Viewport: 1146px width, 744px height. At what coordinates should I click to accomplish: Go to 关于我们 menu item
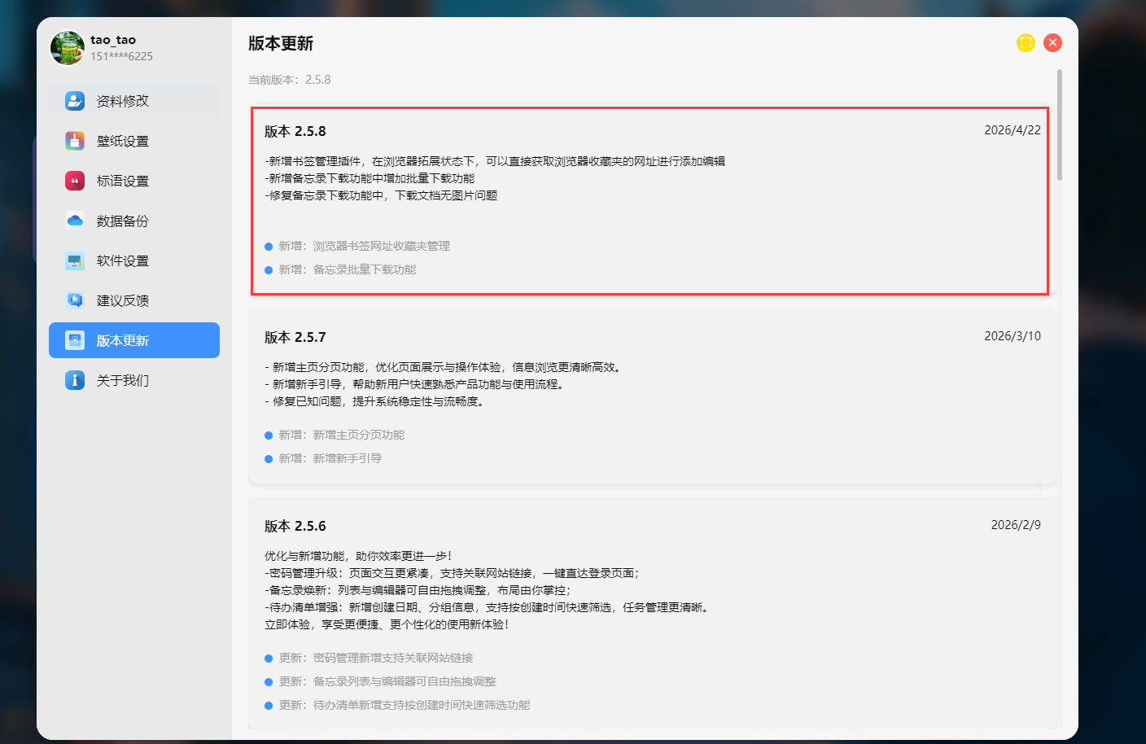[122, 380]
